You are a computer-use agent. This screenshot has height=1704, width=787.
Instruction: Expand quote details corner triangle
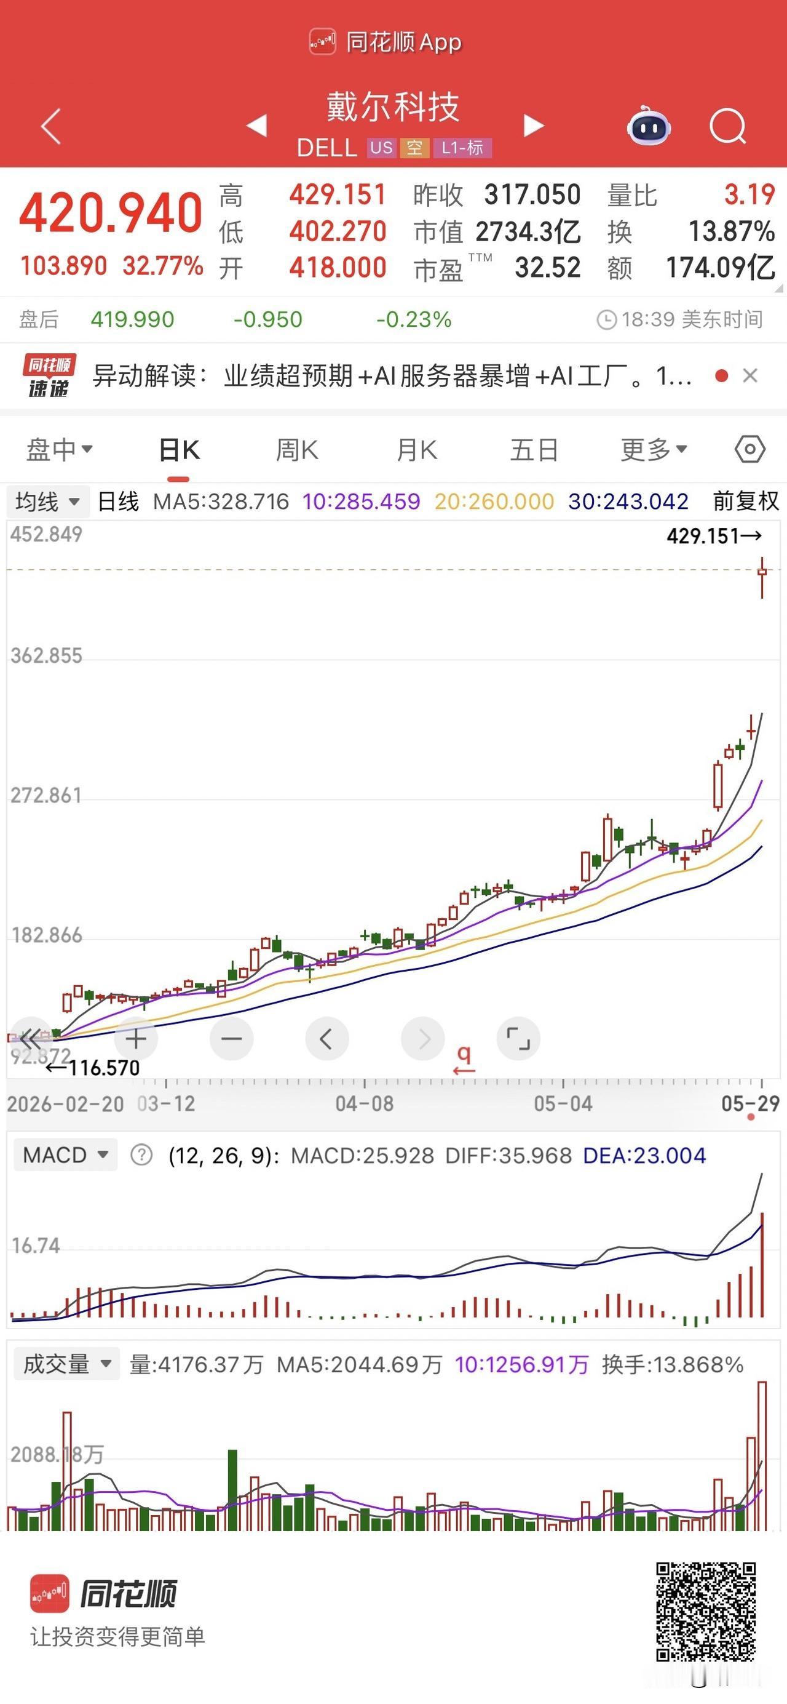click(778, 289)
